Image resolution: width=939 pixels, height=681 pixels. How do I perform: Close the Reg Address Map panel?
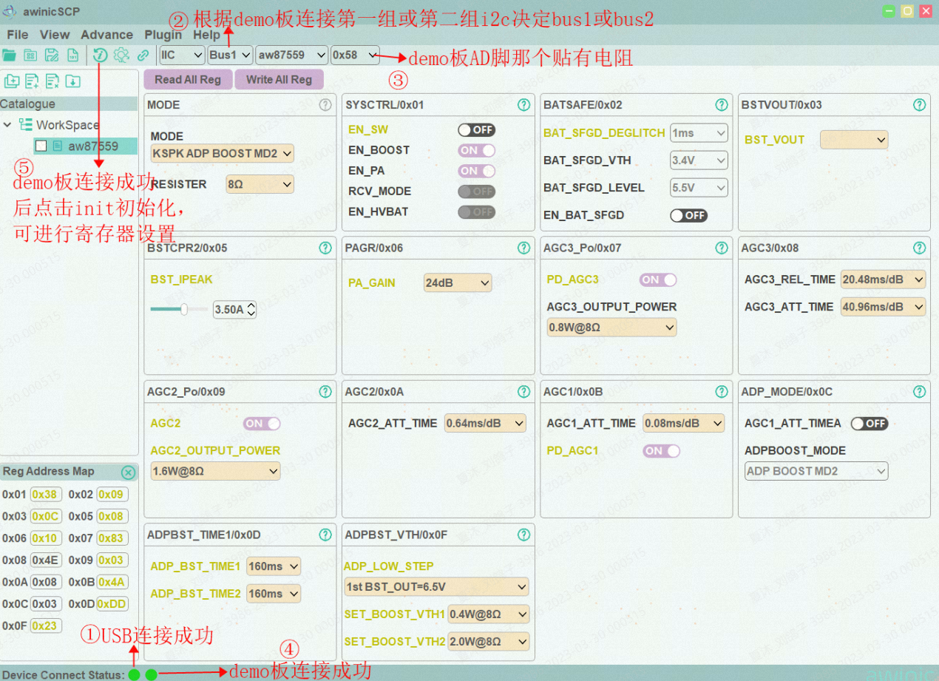128,472
